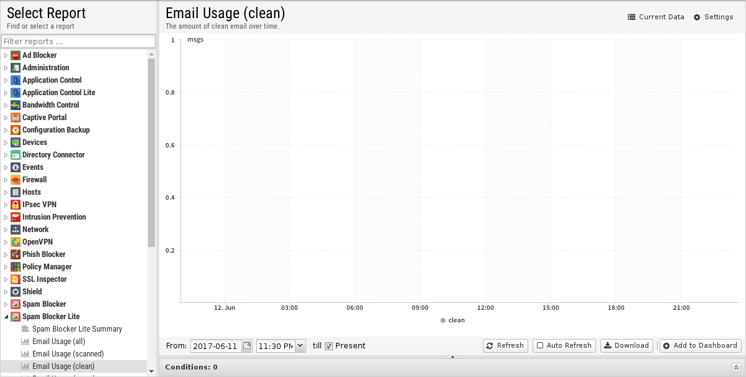Click the IPsec VPN lock icon

pos(16,205)
